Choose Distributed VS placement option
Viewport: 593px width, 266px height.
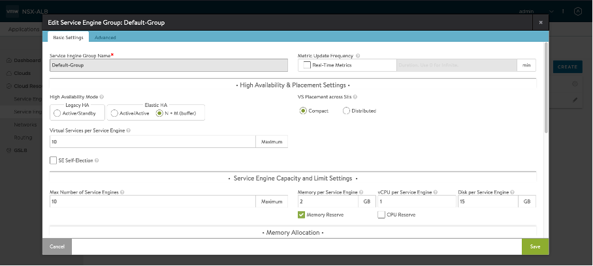point(347,111)
